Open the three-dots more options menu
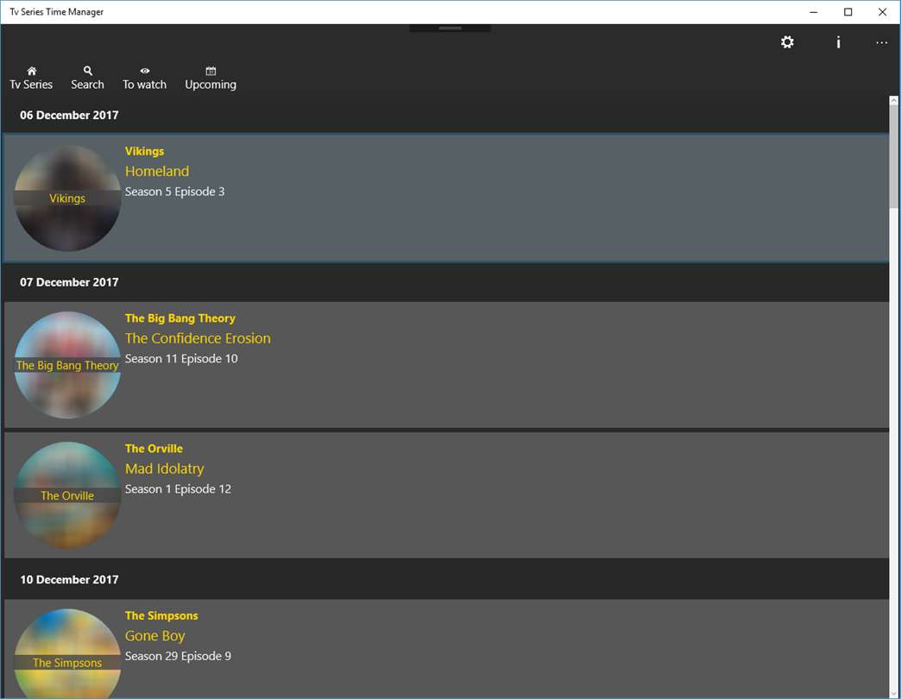 pyautogui.click(x=881, y=42)
